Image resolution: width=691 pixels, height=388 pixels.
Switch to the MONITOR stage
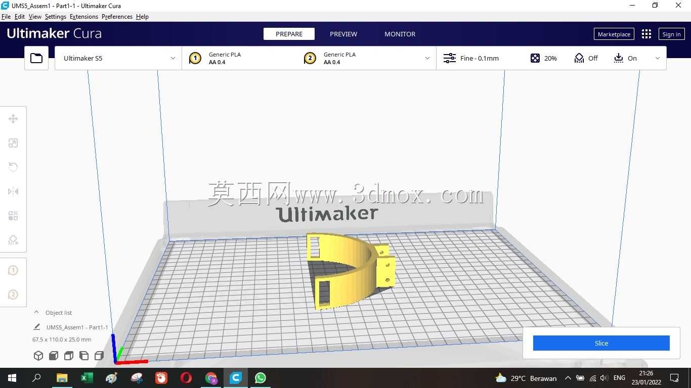tap(400, 34)
